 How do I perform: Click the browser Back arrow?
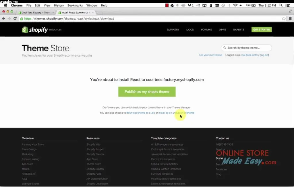[3, 19]
